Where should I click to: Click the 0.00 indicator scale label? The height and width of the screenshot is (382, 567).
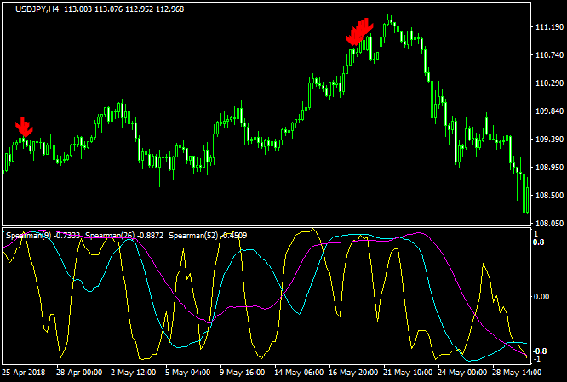tap(541, 297)
